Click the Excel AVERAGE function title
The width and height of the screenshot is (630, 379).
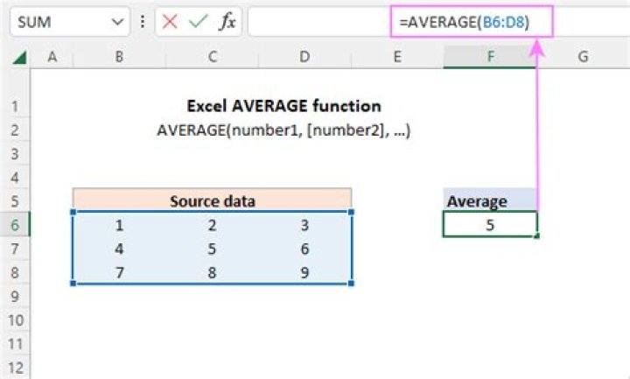[x=283, y=106]
